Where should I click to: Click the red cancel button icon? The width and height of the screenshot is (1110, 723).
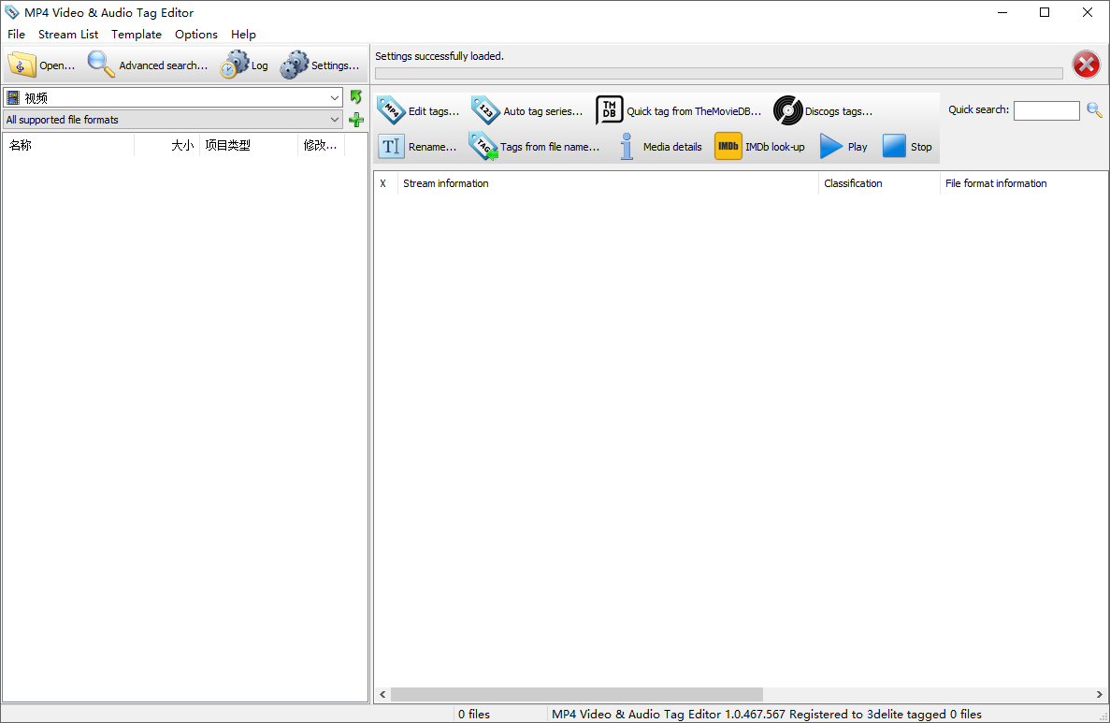pyautogui.click(x=1086, y=65)
